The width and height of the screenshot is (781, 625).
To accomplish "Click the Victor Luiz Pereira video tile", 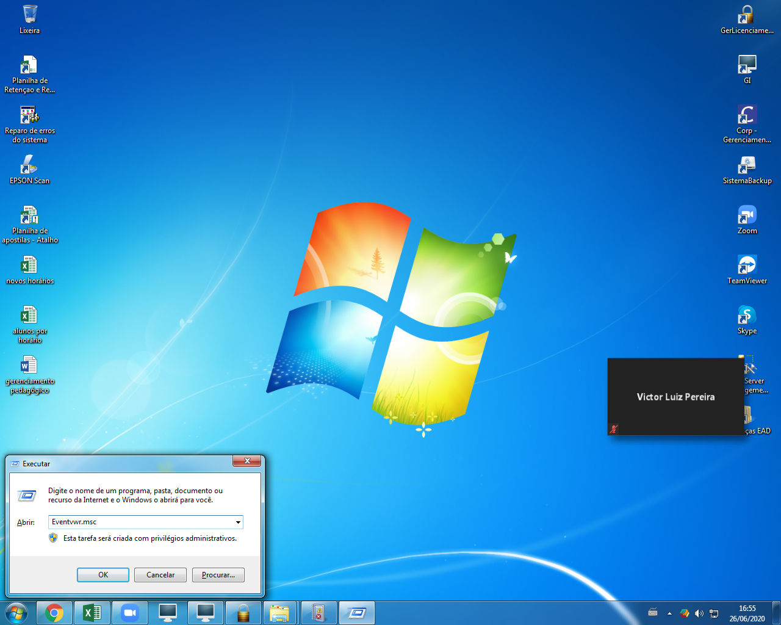I will pos(675,397).
